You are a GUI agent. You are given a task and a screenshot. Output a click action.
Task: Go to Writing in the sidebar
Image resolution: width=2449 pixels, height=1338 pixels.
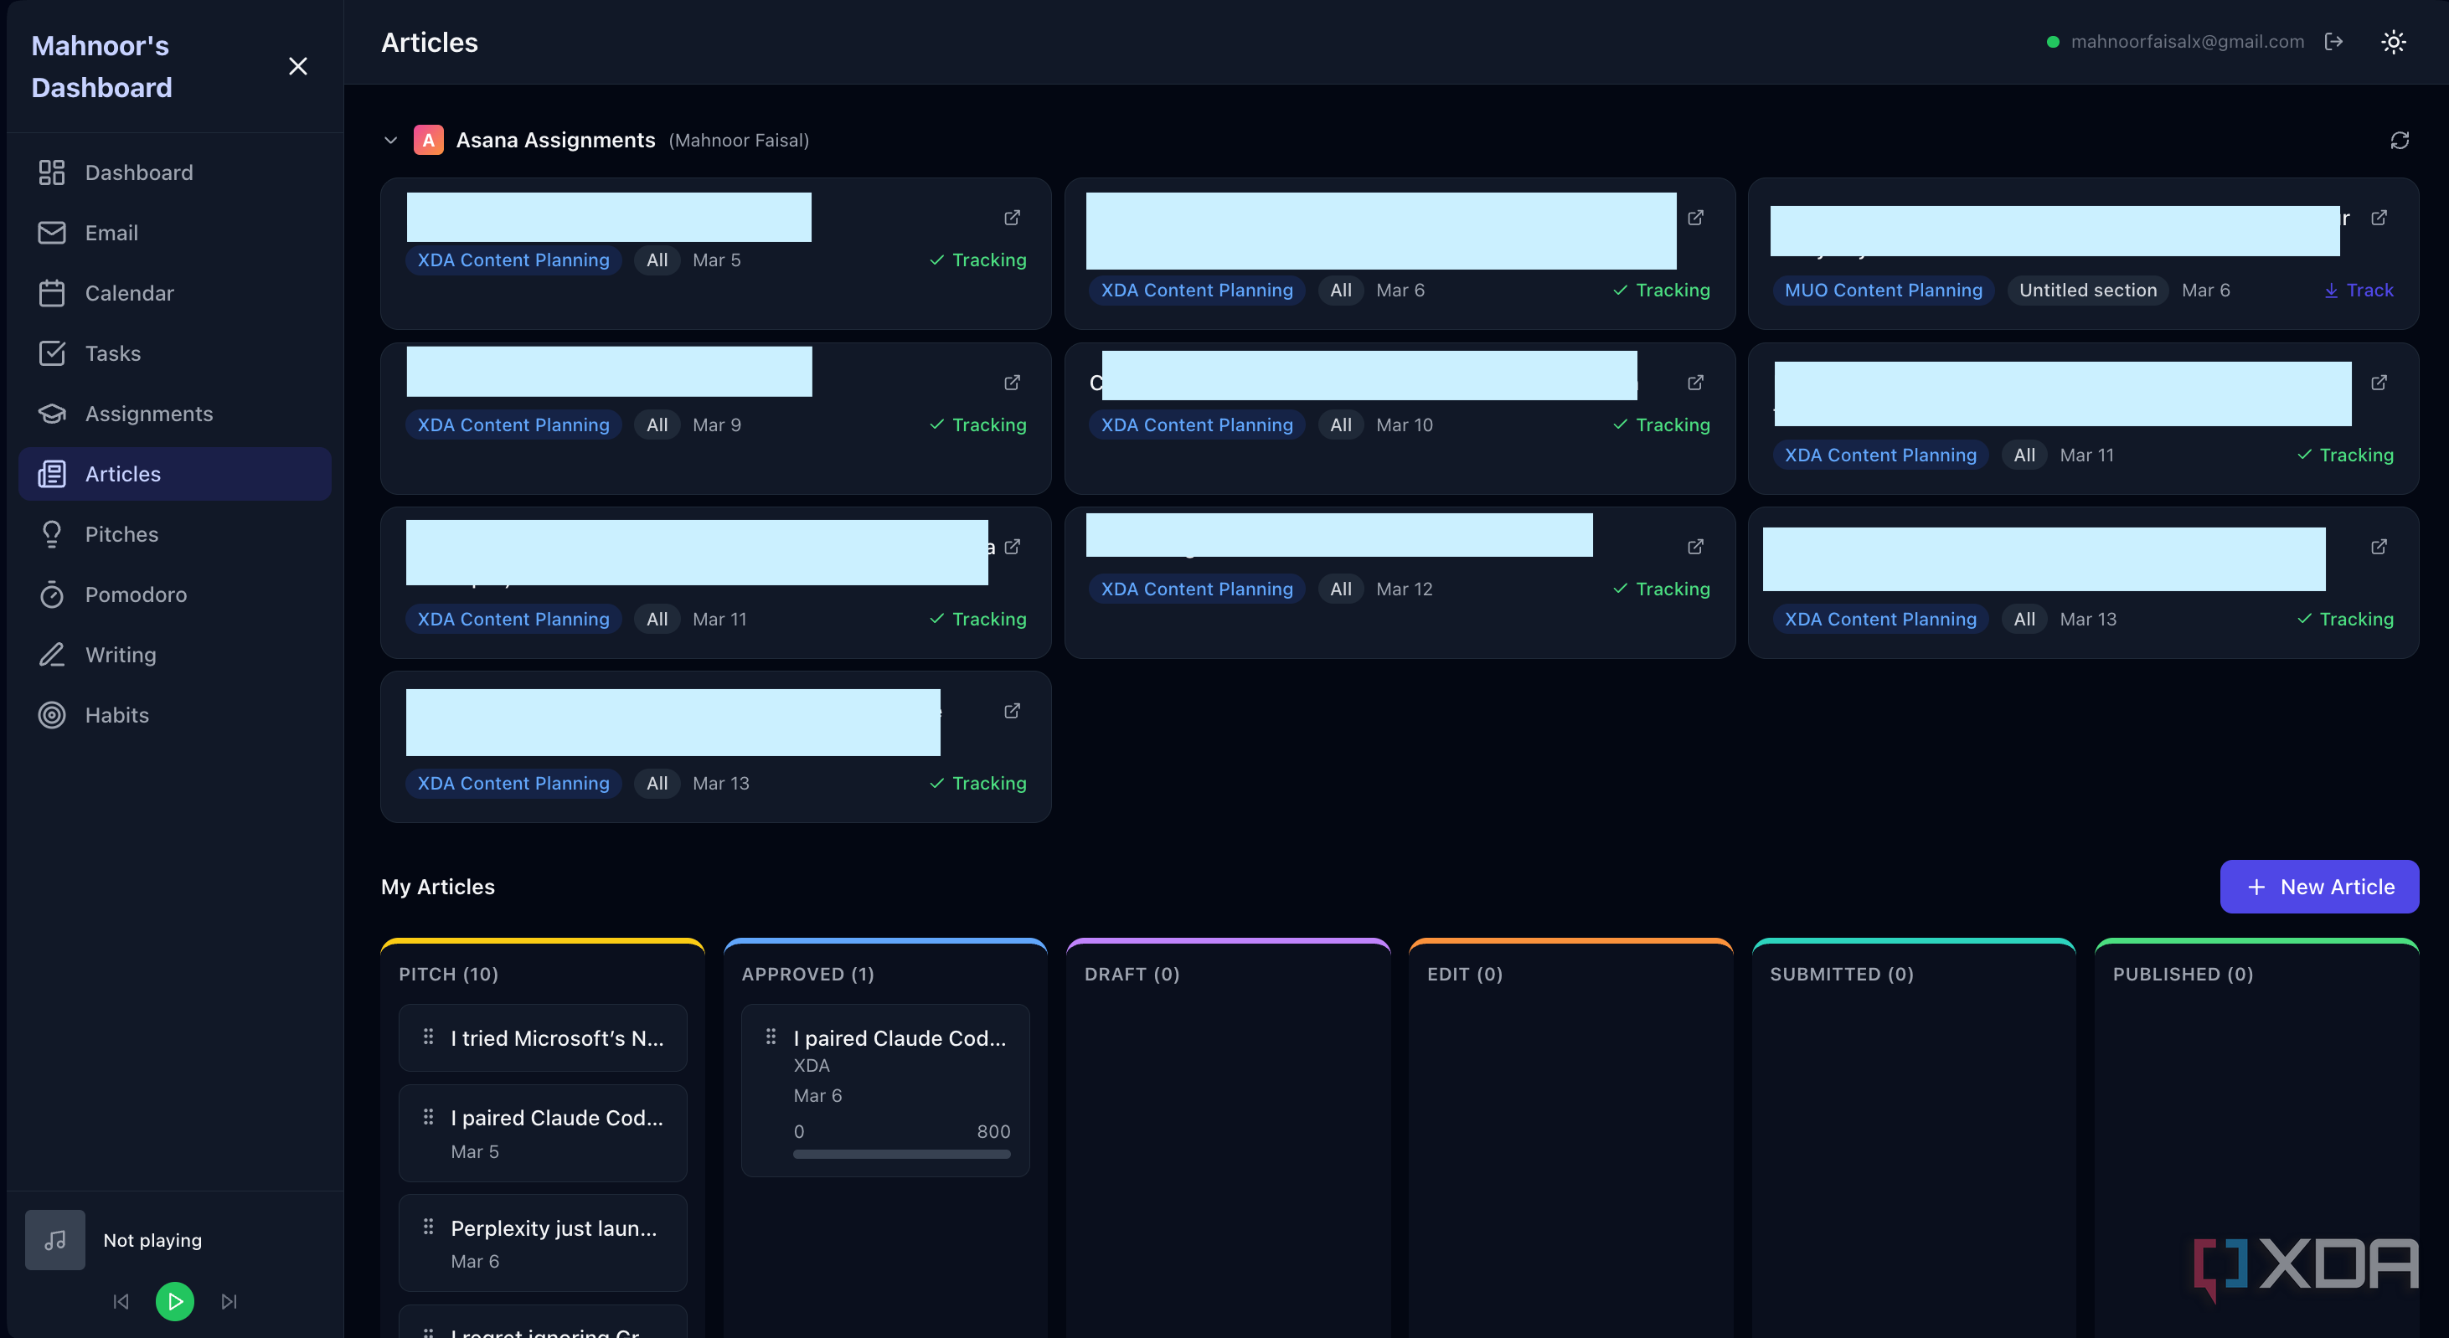pos(175,655)
